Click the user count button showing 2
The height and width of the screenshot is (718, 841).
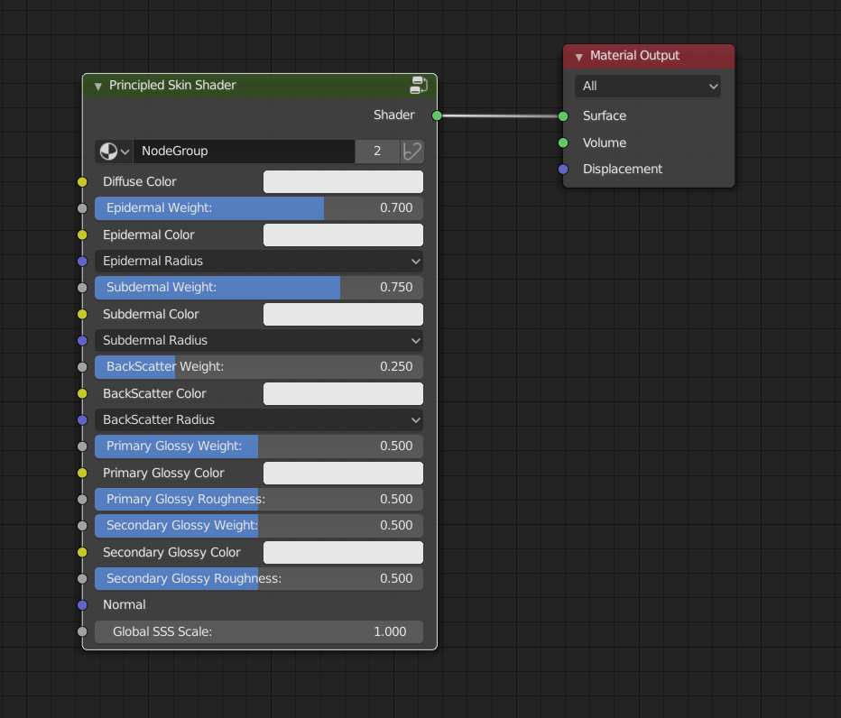point(377,152)
